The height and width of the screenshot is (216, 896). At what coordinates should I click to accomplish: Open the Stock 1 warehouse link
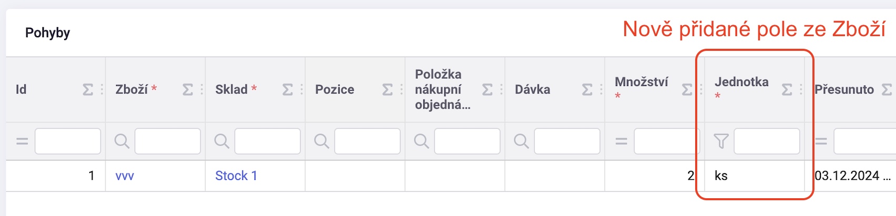(236, 176)
